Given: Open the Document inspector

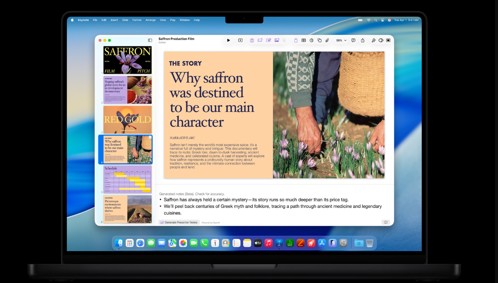Looking at the screenshot, I should 388,40.
